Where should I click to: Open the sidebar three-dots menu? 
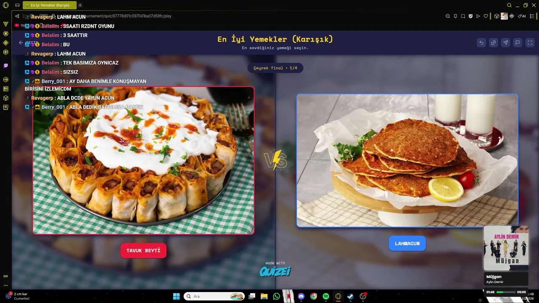coord(5,285)
